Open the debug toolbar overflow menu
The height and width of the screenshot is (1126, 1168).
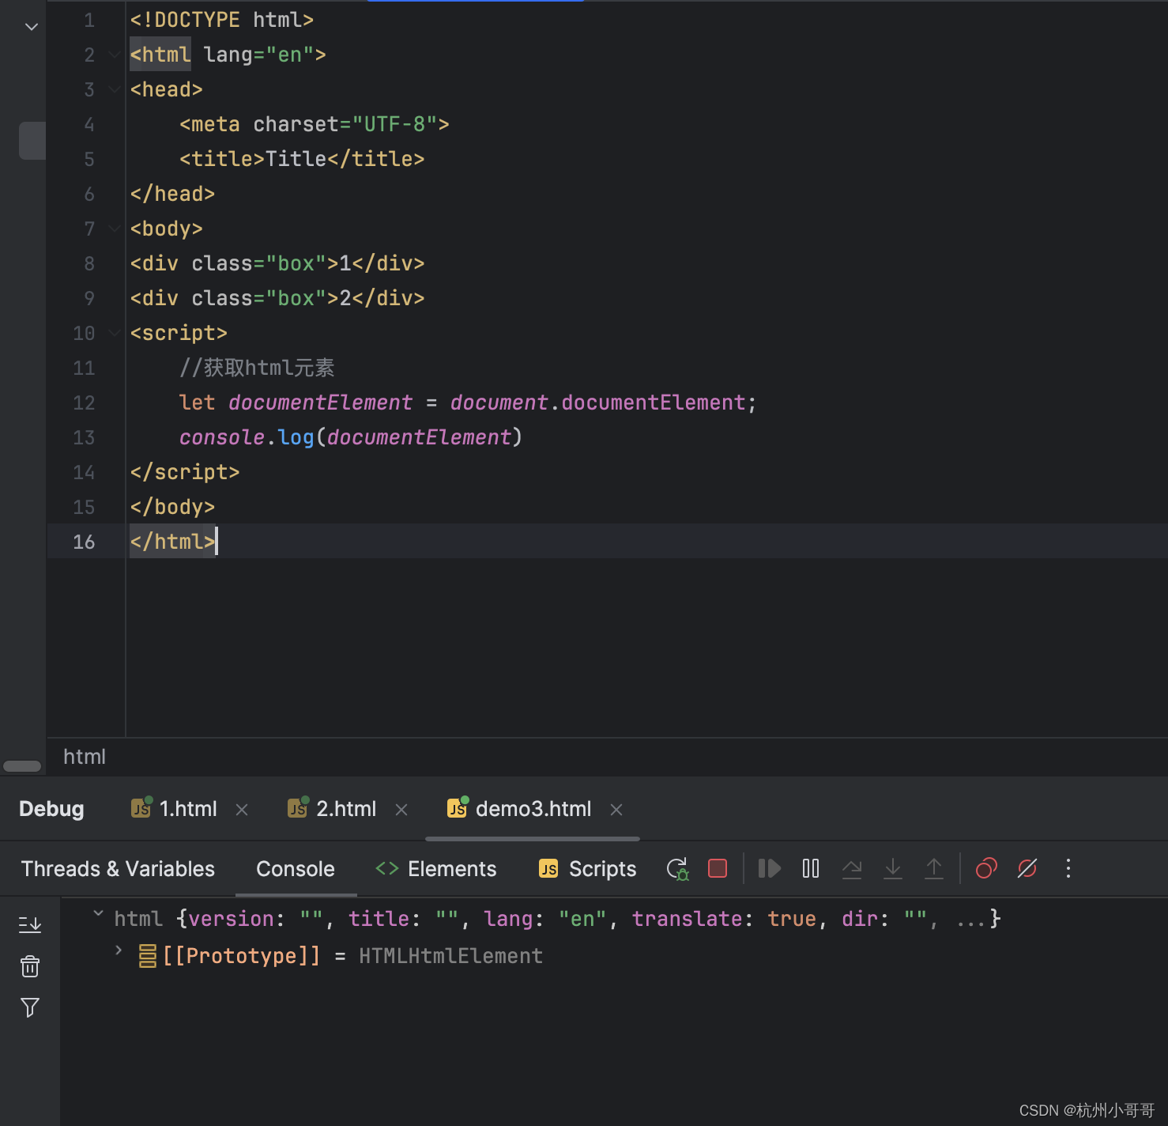(1068, 868)
